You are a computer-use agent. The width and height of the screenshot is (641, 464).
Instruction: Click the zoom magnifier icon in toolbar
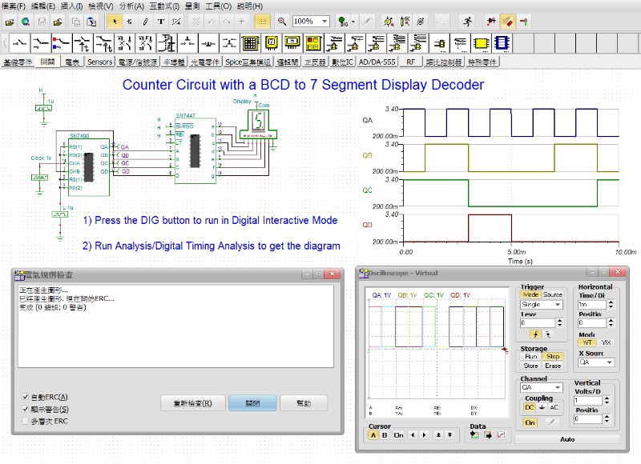[x=282, y=22]
